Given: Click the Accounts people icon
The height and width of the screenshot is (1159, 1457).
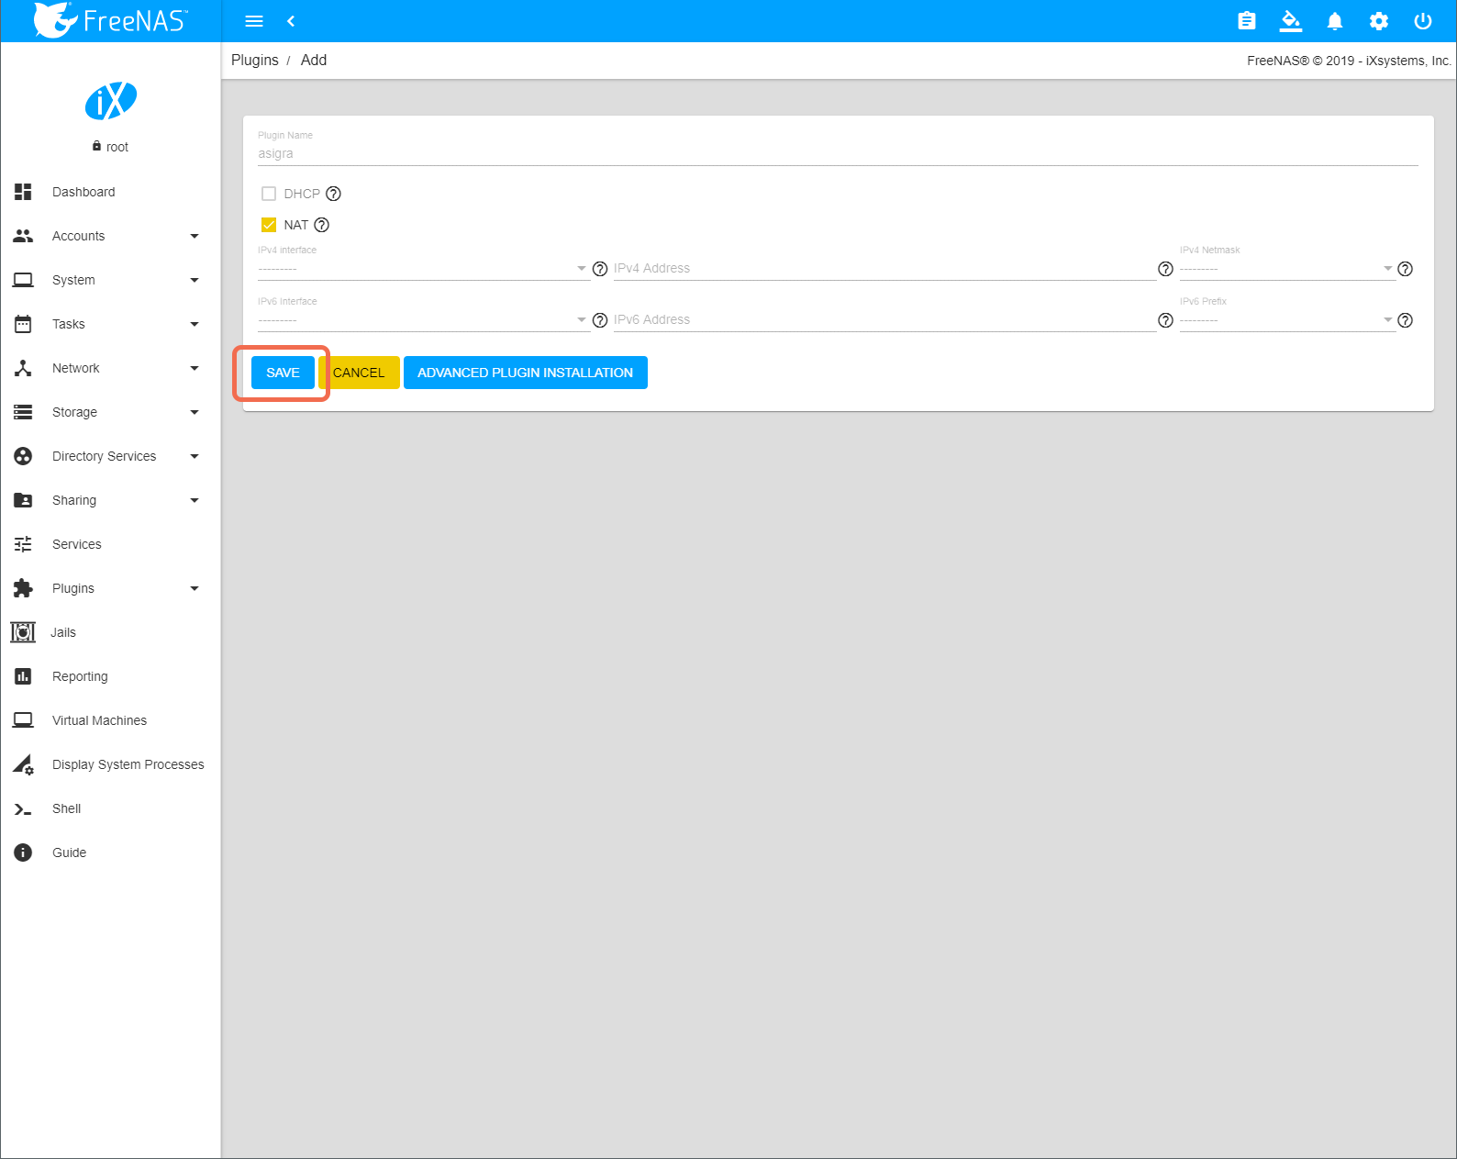Looking at the screenshot, I should click(x=23, y=236).
